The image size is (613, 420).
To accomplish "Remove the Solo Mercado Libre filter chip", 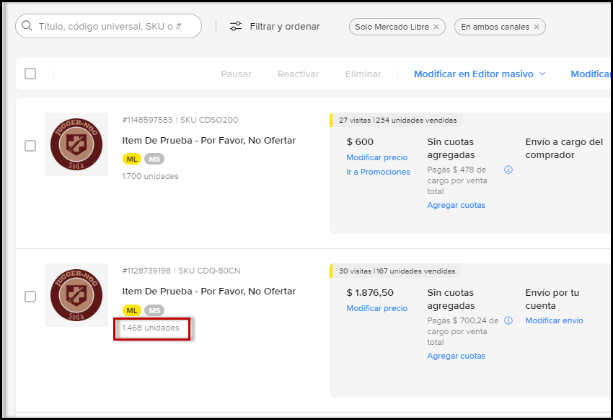I will pos(436,27).
